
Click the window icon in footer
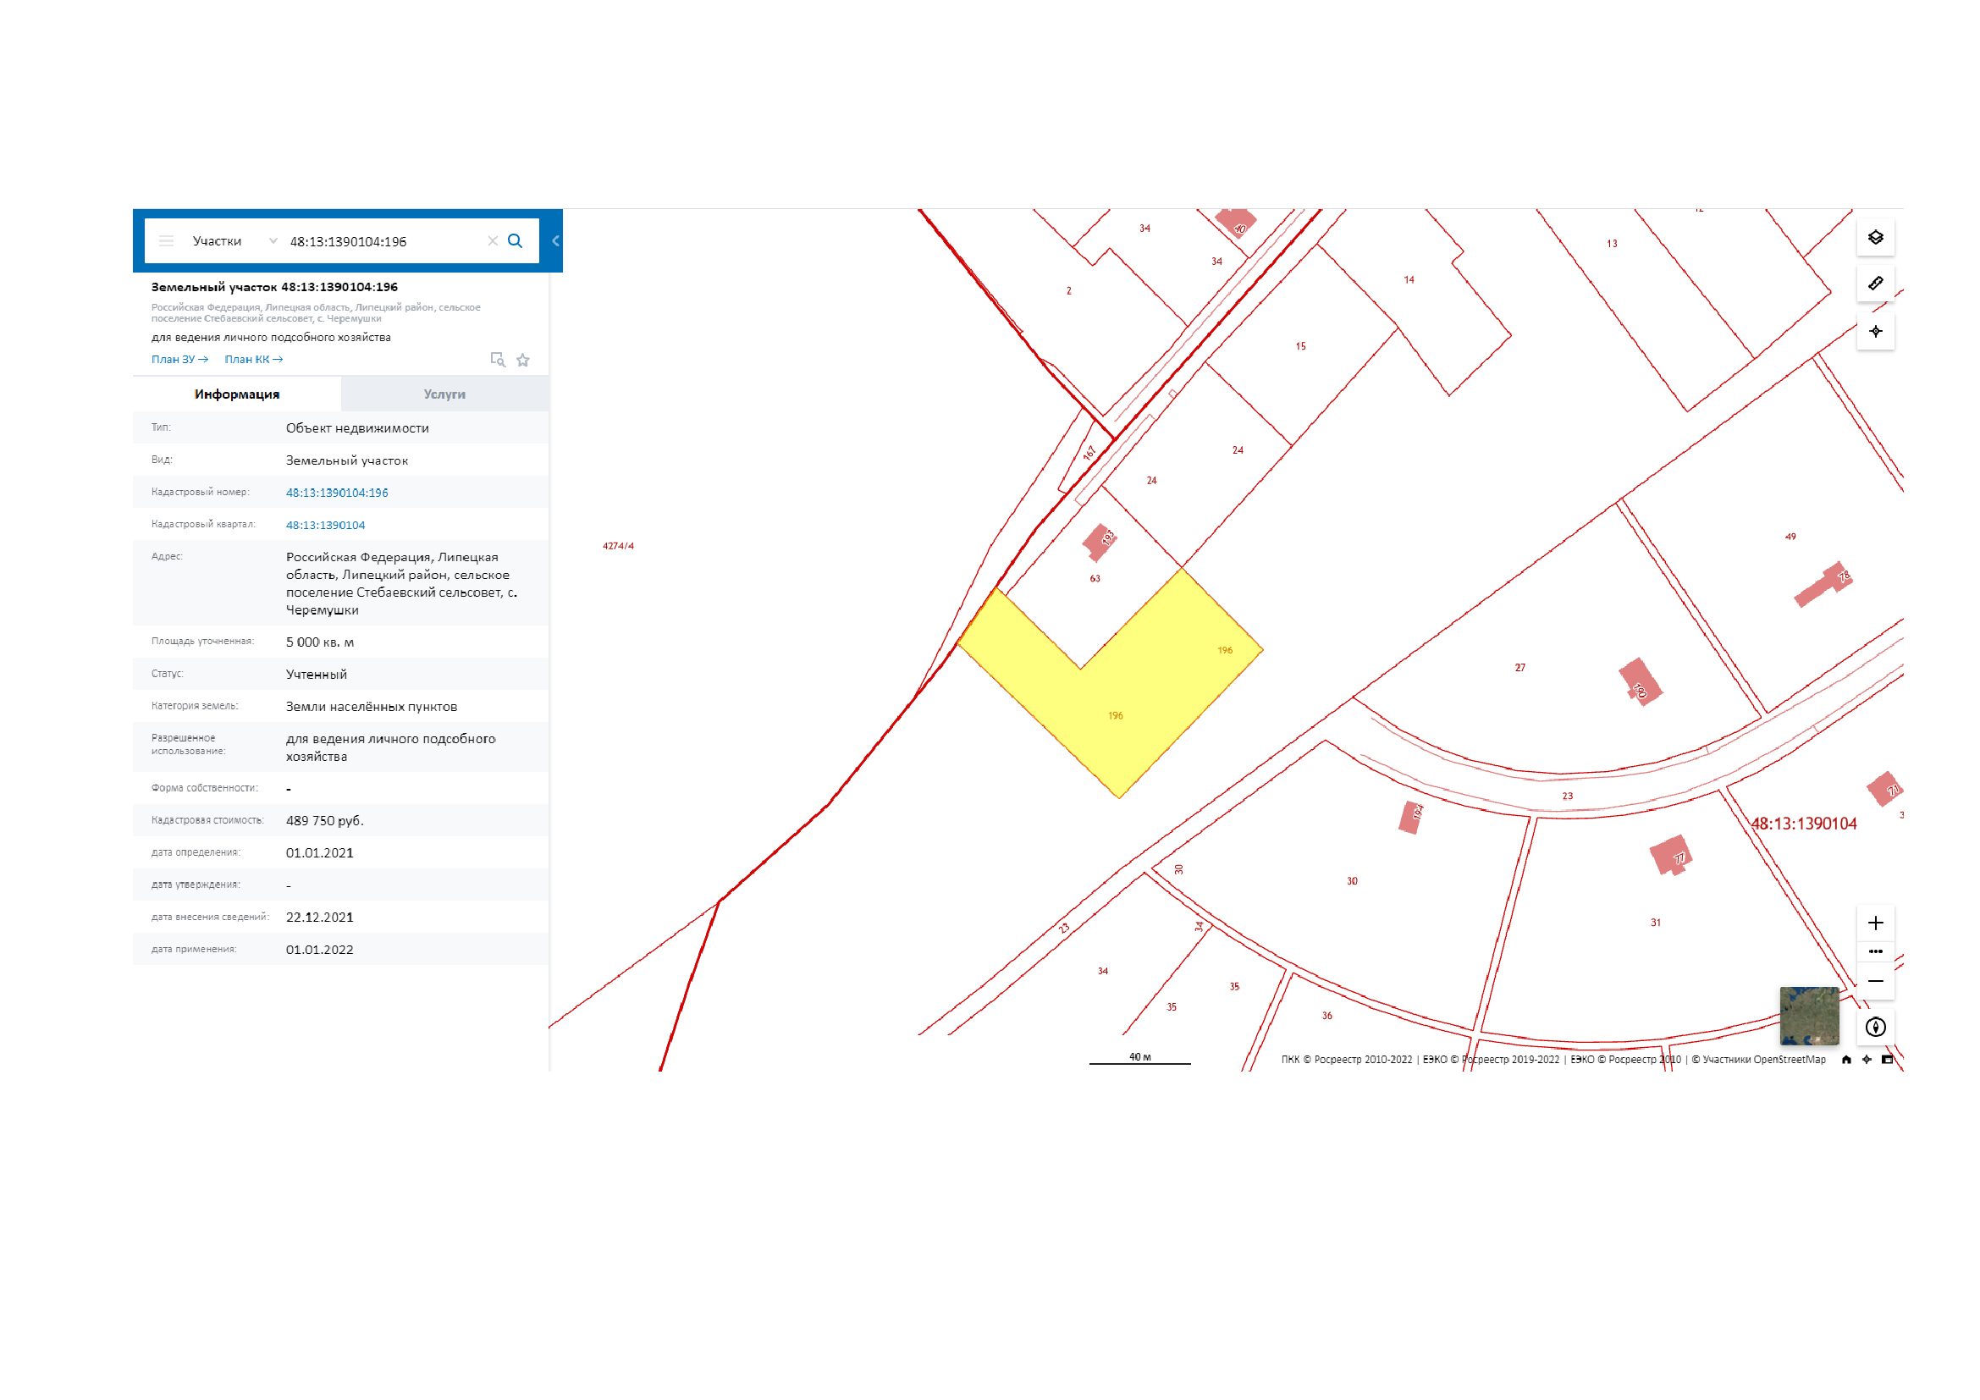pos(1887,1061)
